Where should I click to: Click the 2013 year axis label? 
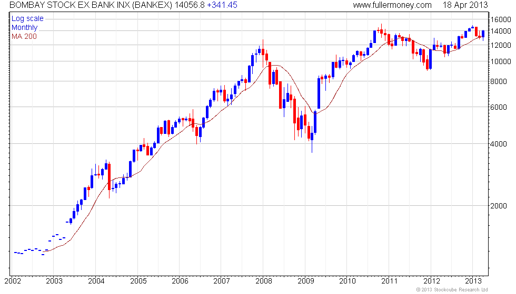tap(473, 281)
